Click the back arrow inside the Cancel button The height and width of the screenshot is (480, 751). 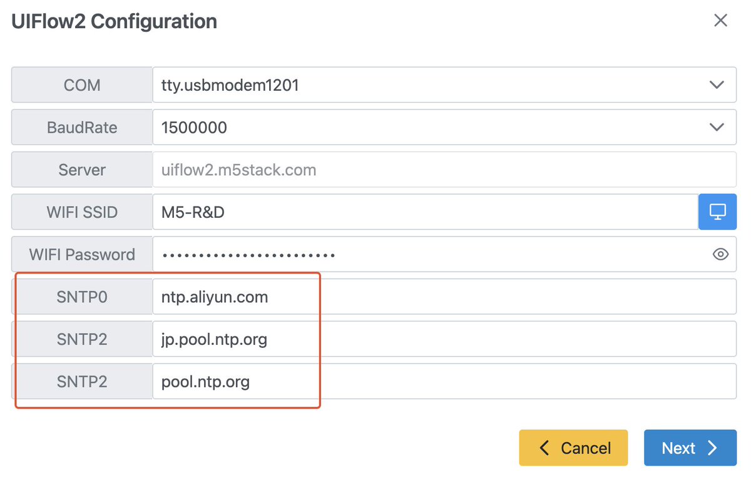[x=544, y=448]
